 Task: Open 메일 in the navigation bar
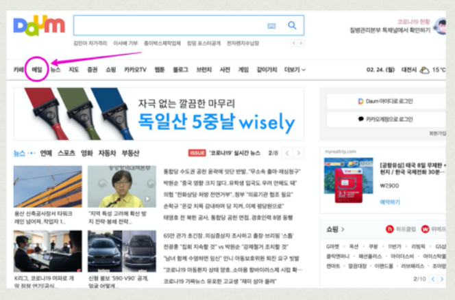pos(37,70)
